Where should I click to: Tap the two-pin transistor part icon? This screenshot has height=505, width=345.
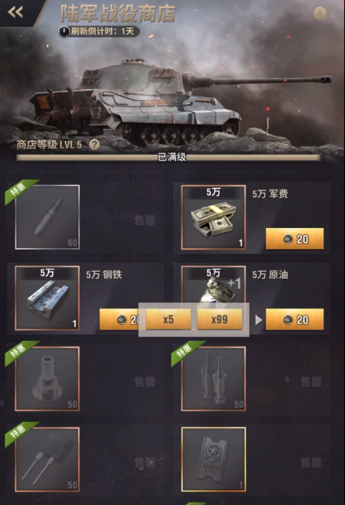pos(47,460)
